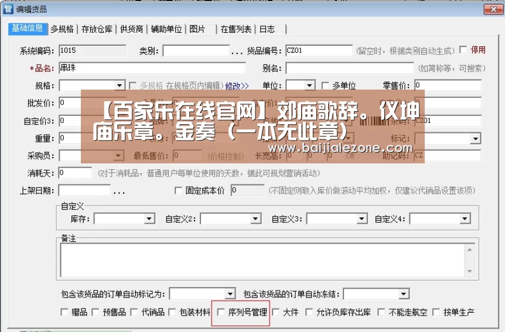Open the 采购员 dropdown
Viewport: 505px width, 332px height.
(x=118, y=156)
